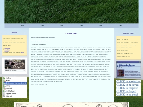Click the Cicada Girl page title
The image size is (143, 107).
pos(71,34)
